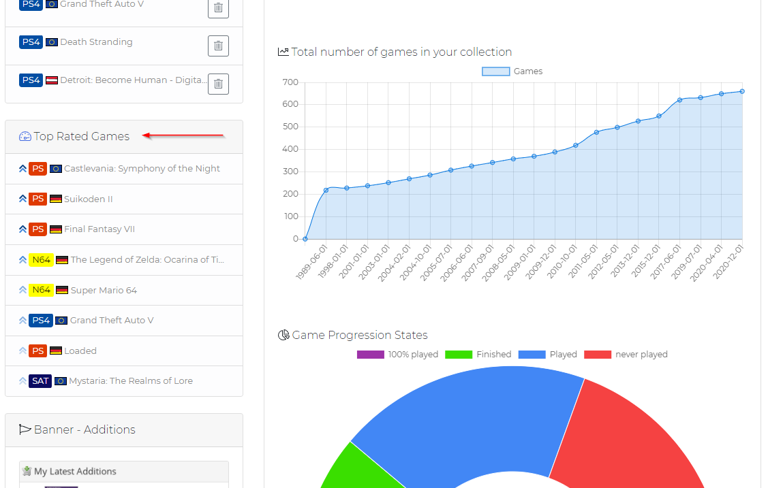
Task: Click the rating chevron icon beside Mystaria: The Realms of Lore
Action: pos(22,381)
